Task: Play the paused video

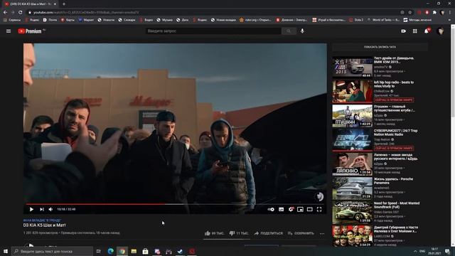Action: pyautogui.click(x=31, y=209)
